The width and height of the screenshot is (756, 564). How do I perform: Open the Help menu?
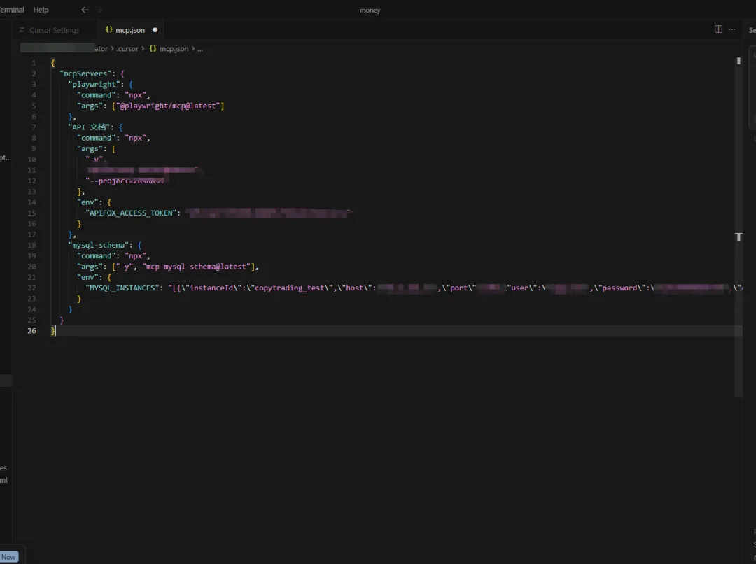[x=41, y=10]
